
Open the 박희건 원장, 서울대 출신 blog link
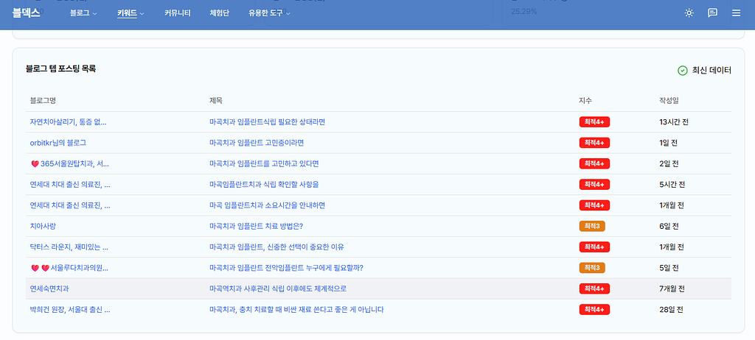pos(70,309)
